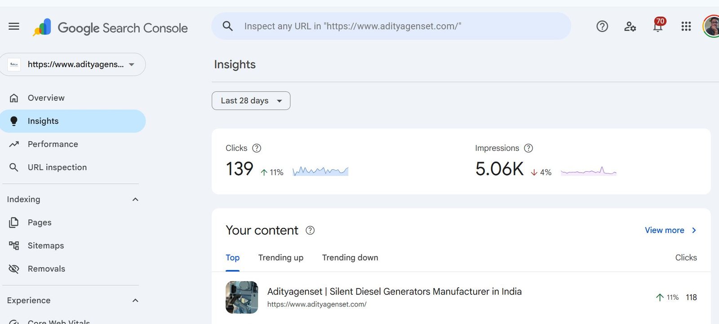
Task: Click the Insights lightbulb icon
Action: pos(14,121)
